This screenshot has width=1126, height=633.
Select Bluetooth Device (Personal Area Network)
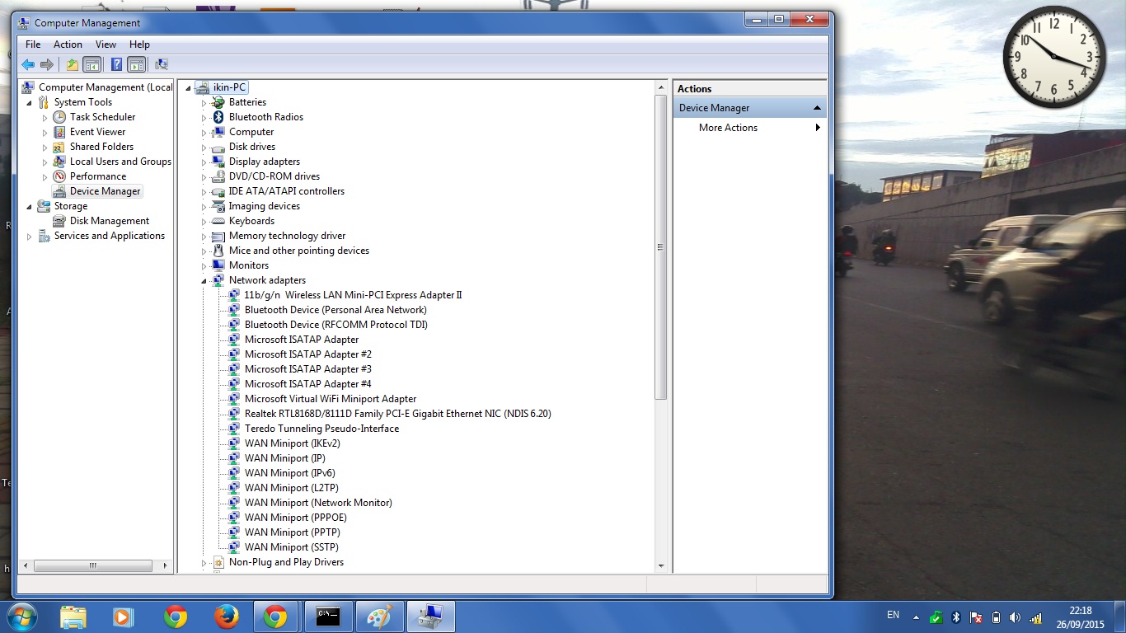coord(335,310)
